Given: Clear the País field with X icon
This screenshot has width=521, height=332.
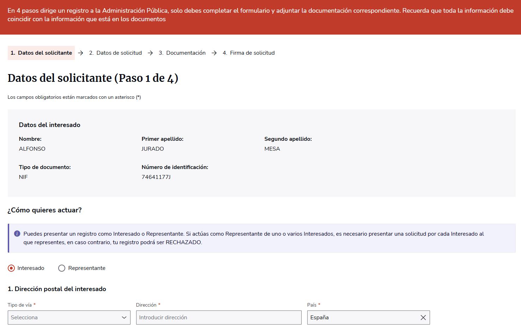Looking at the screenshot, I should pyautogui.click(x=423, y=318).
